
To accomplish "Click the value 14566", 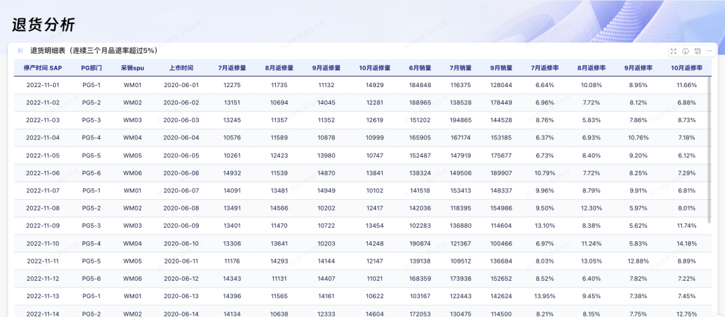I will coord(279,208).
